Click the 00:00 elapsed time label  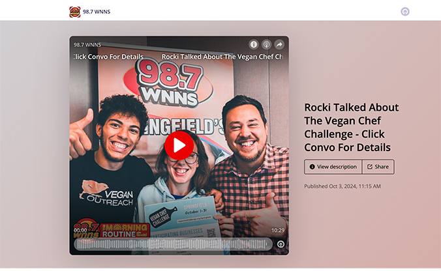80,230
